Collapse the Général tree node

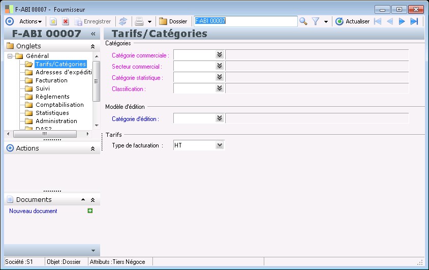(10, 56)
